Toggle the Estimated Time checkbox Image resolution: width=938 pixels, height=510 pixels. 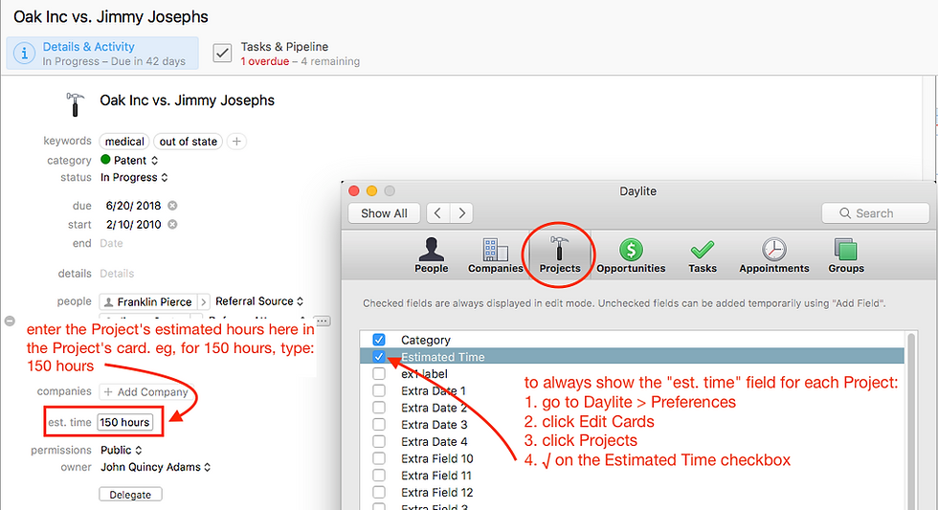[x=379, y=357]
